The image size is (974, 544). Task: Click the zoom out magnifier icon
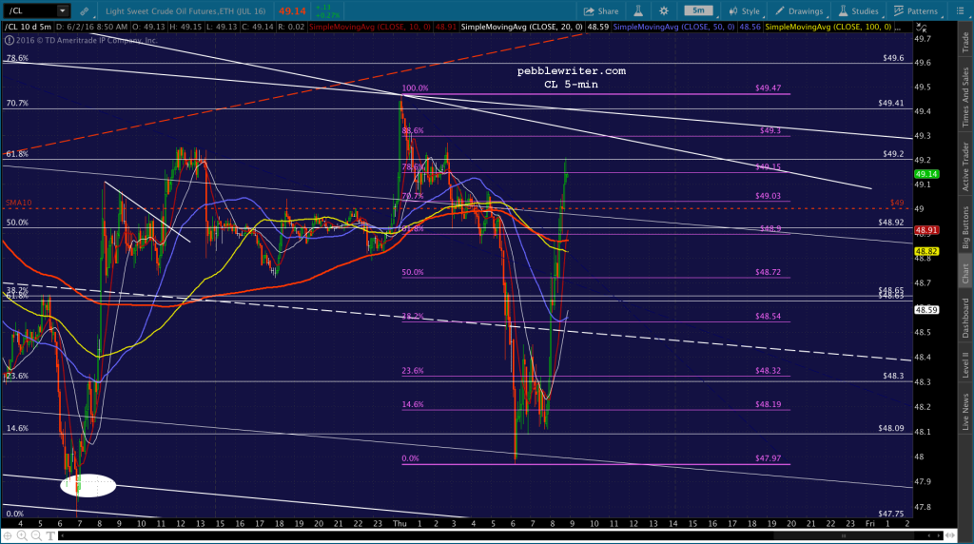36,535
